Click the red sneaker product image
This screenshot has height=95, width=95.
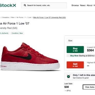(30, 56)
